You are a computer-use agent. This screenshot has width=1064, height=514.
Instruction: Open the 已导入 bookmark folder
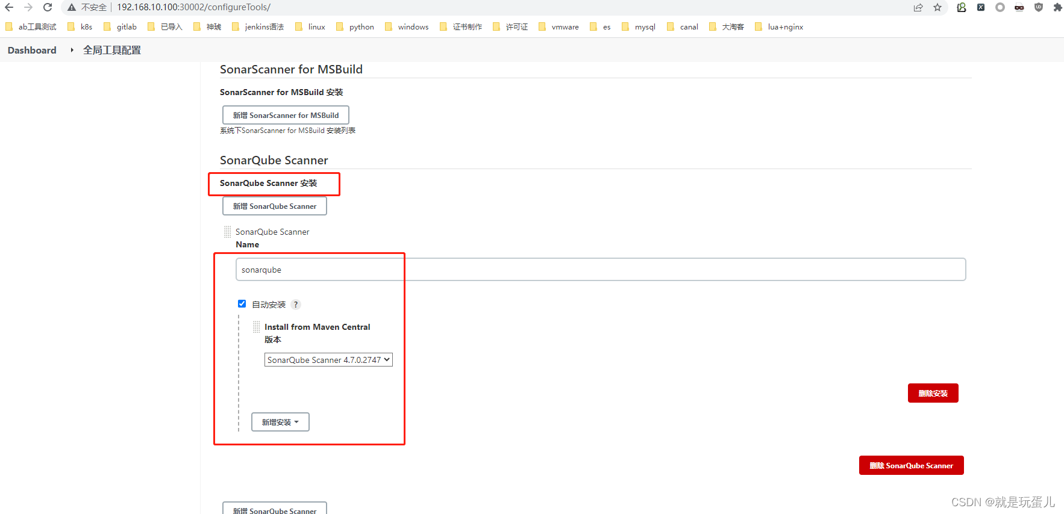pyautogui.click(x=165, y=26)
